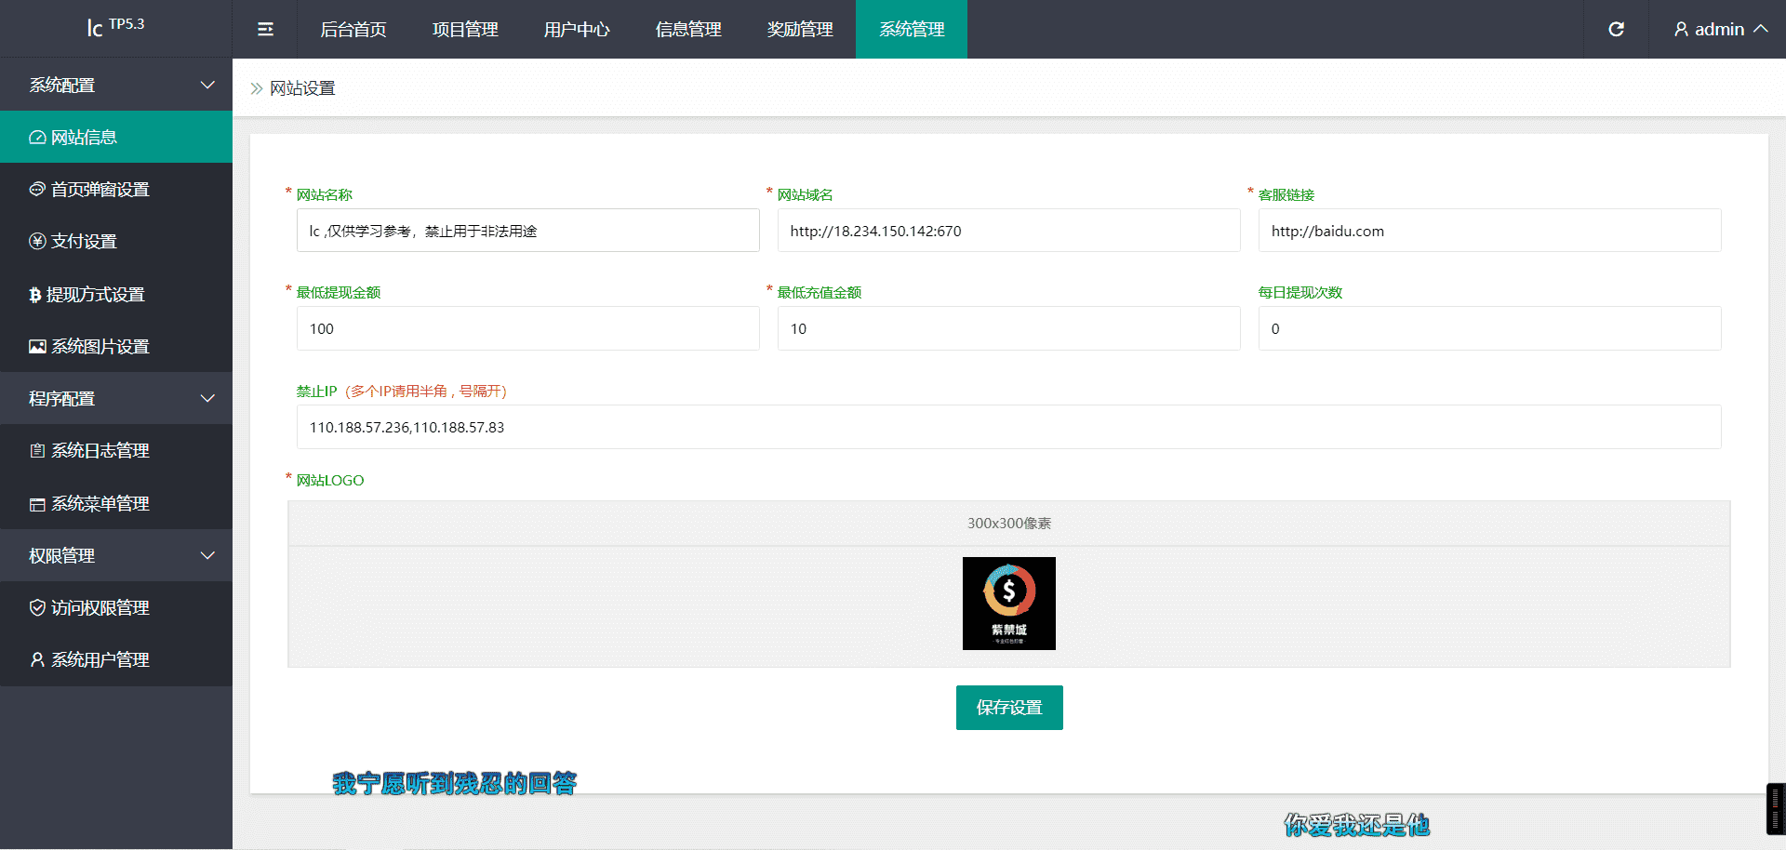Click the 提现方式设置 bitcoin icon
Image resolution: width=1786 pixels, height=850 pixels.
35,295
